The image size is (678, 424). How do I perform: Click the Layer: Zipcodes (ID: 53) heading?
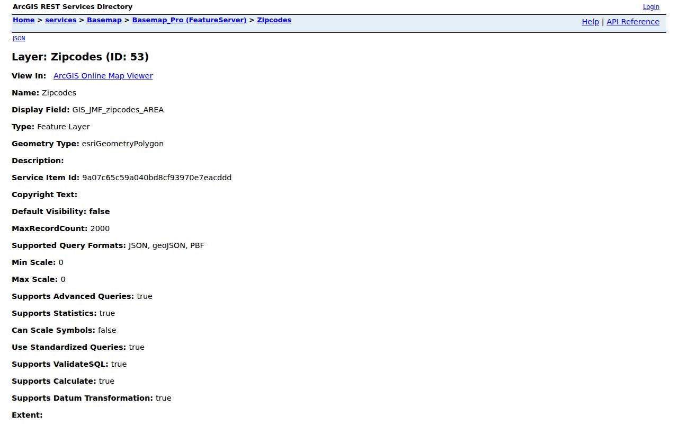click(80, 57)
